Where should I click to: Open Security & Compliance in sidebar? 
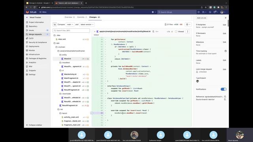click(38, 42)
